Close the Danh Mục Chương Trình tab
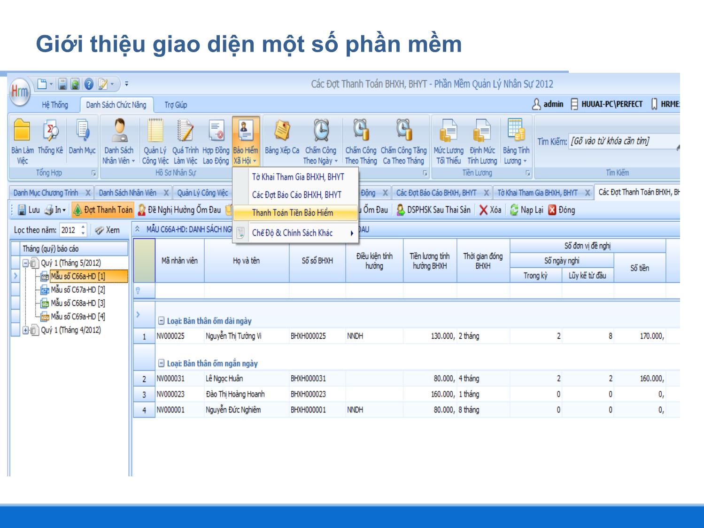The image size is (704, 528). click(x=88, y=193)
